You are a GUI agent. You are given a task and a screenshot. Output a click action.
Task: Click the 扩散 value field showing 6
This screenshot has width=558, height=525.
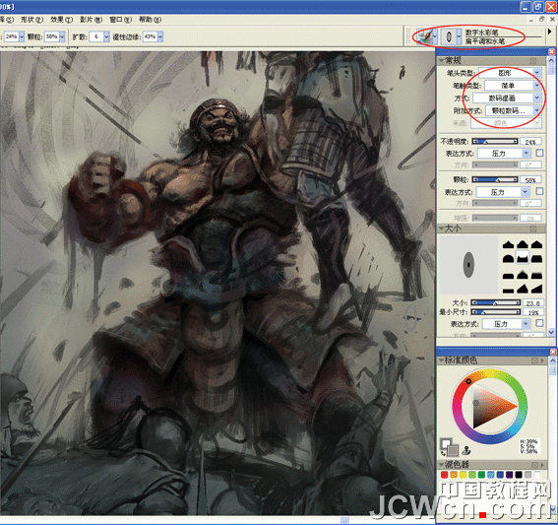[96, 36]
